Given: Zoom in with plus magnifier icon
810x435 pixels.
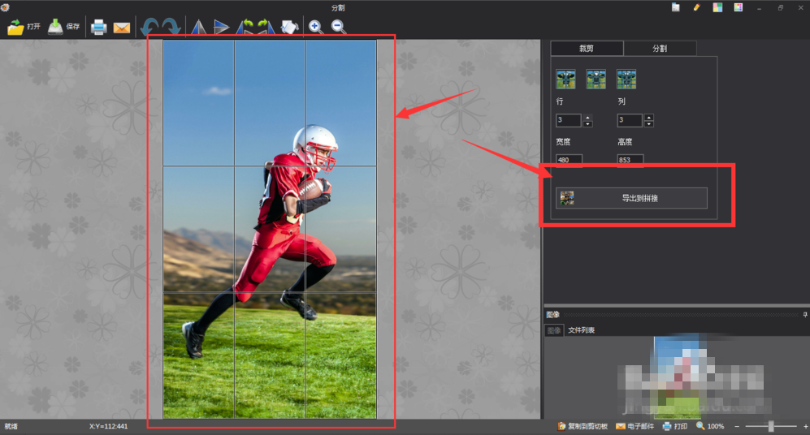Looking at the screenshot, I should click(315, 27).
